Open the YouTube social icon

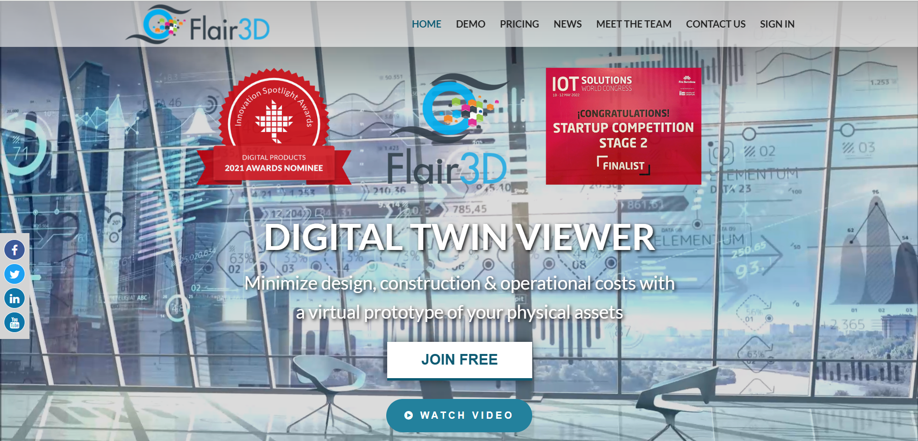[x=15, y=323]
